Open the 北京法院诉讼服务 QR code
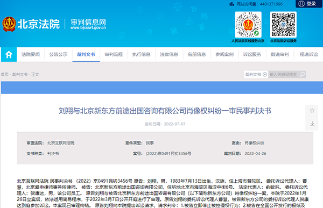This screenshot has height=208, width=323. (x=283, y=25)
